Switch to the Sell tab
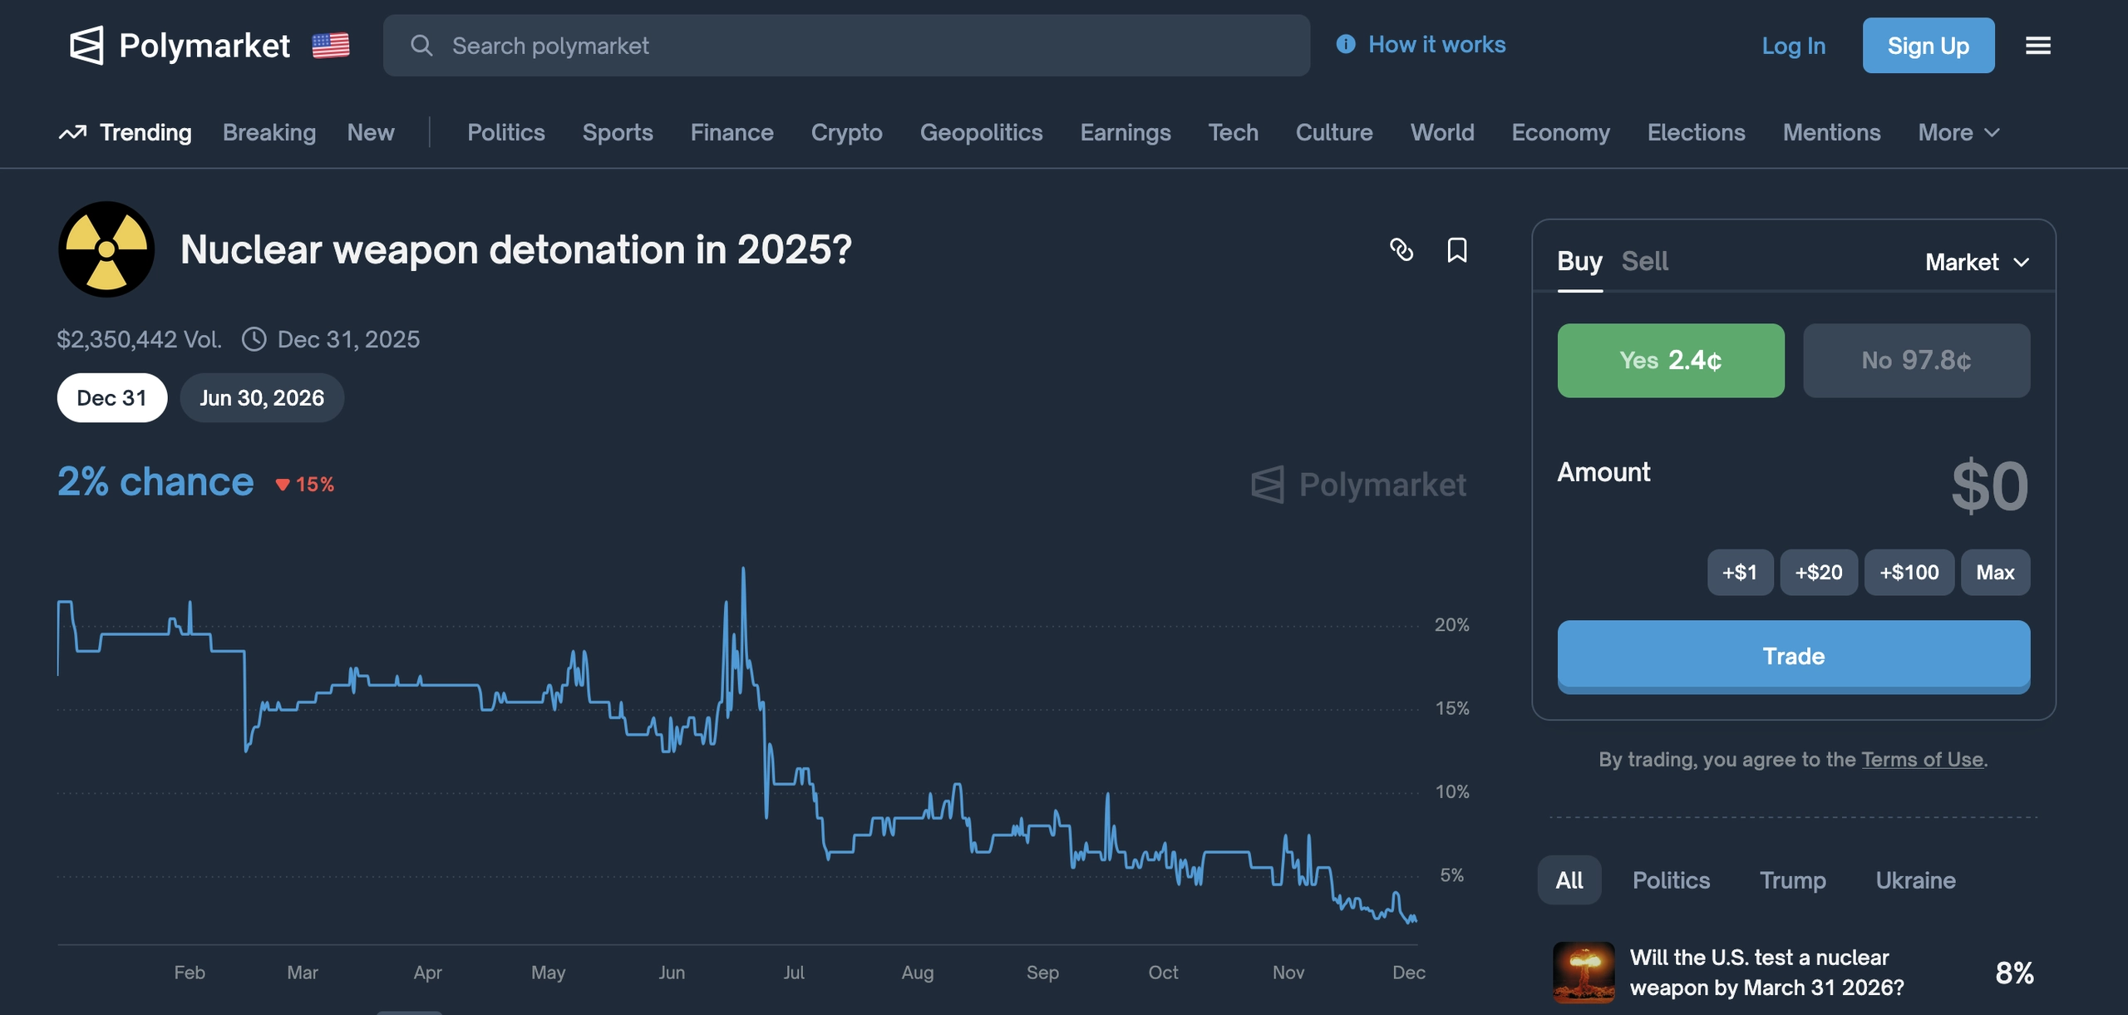The image size is (2128, 1015). [1644, 261]
